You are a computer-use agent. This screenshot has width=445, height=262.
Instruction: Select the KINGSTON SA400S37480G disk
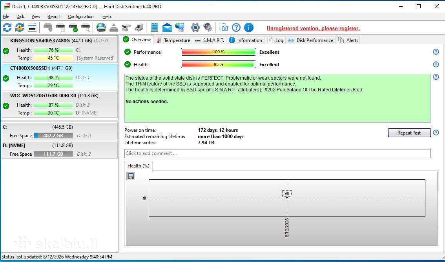pyautogui.click(x=60, y=49)
